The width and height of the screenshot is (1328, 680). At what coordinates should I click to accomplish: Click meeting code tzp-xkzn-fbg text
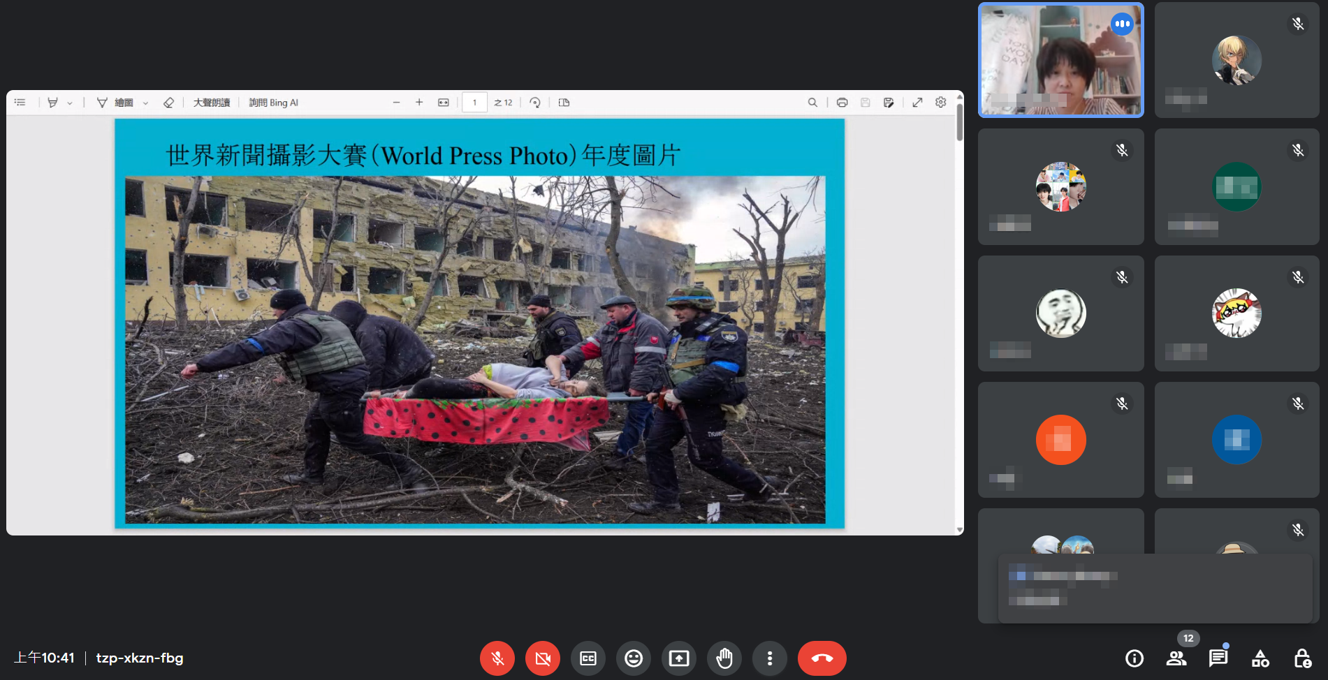click(x=140, y=658)
